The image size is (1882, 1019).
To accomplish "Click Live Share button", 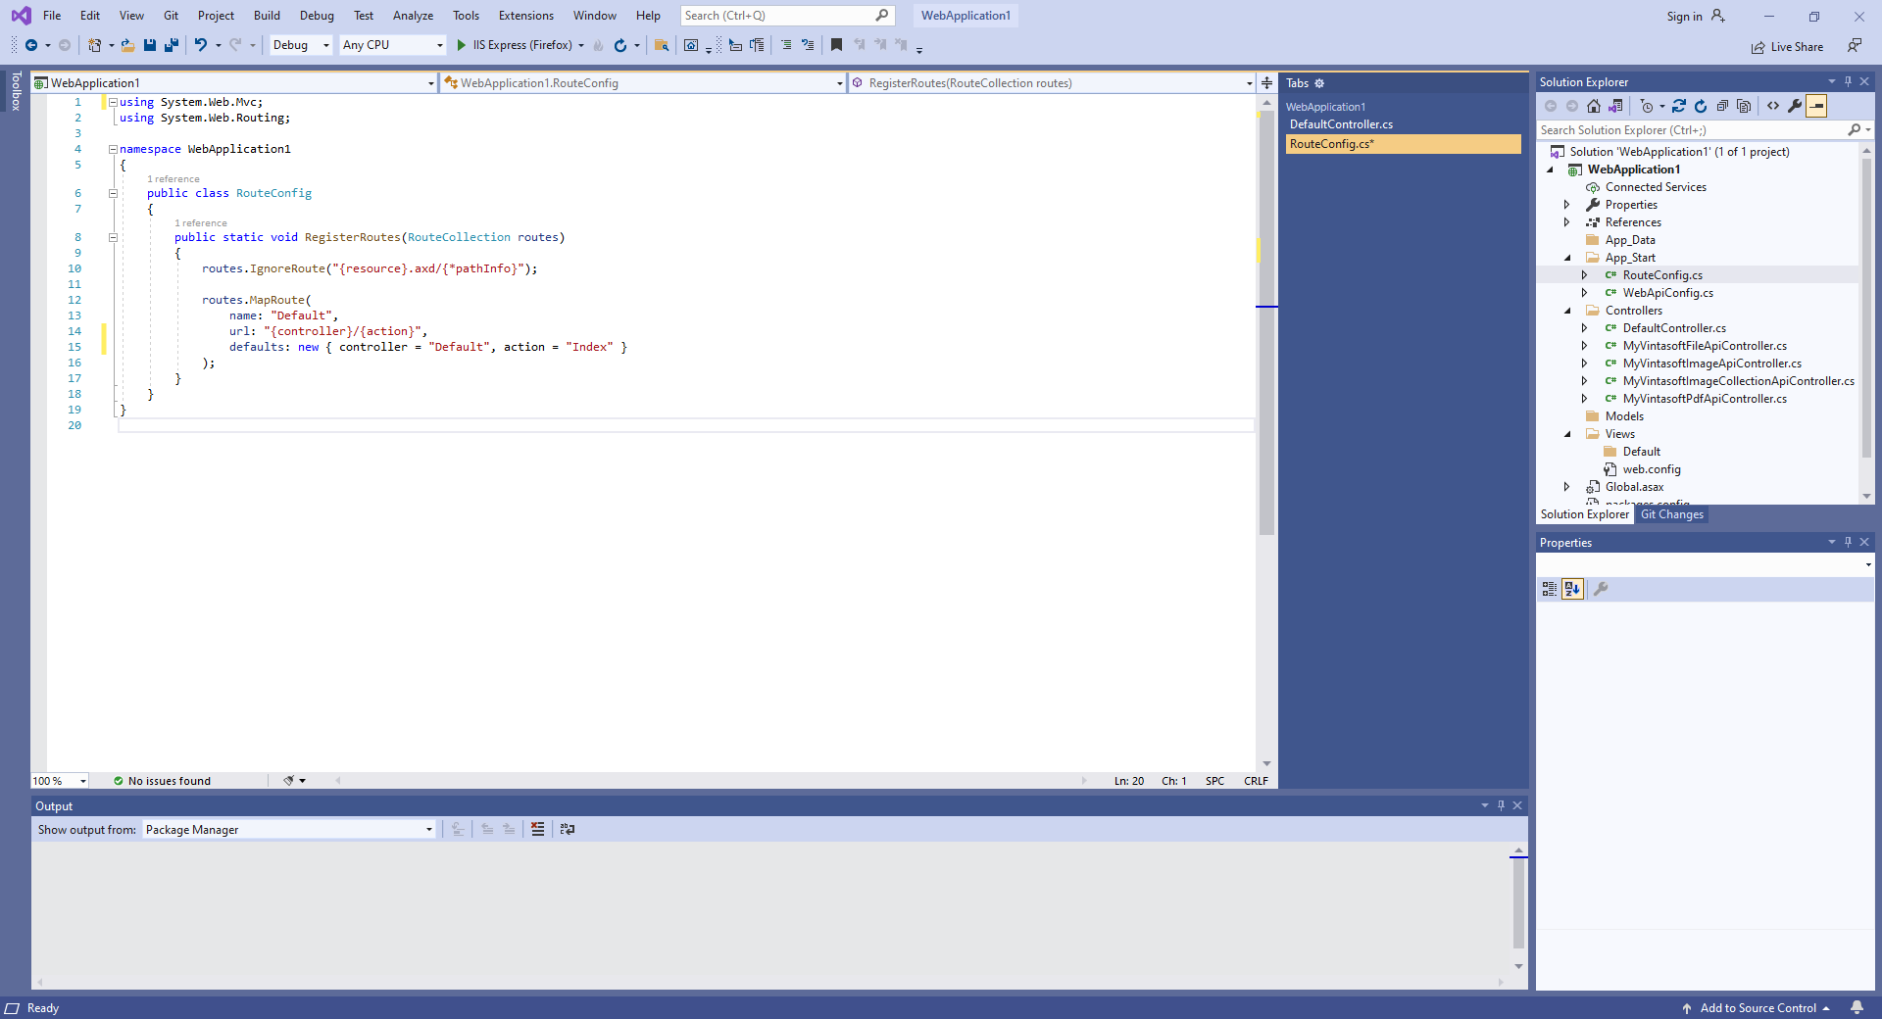I will click(1788, 46).
